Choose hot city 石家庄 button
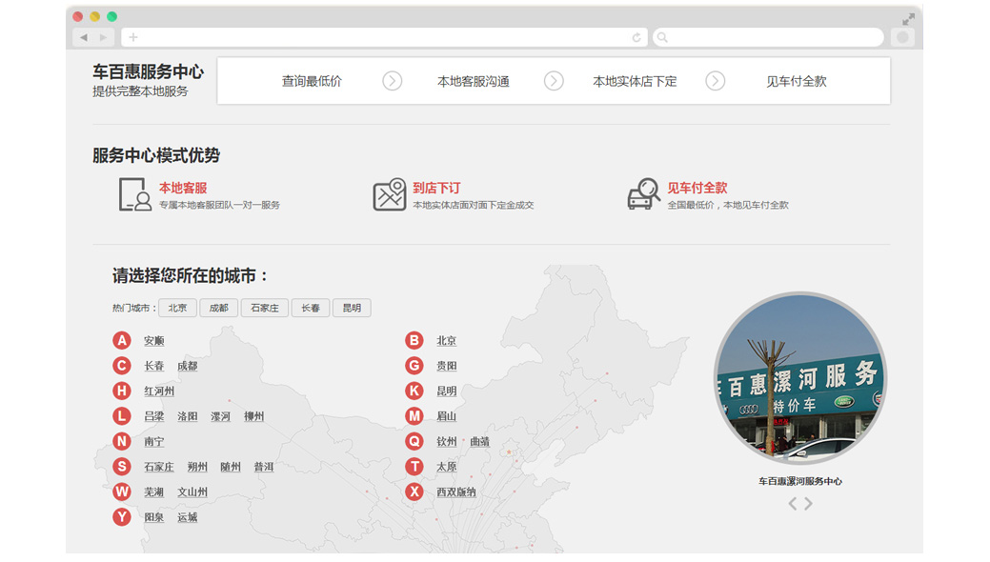 [265, 308]
